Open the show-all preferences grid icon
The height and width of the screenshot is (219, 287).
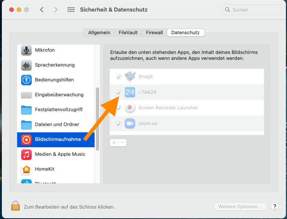pyautogui.click(x=71, y=10)
